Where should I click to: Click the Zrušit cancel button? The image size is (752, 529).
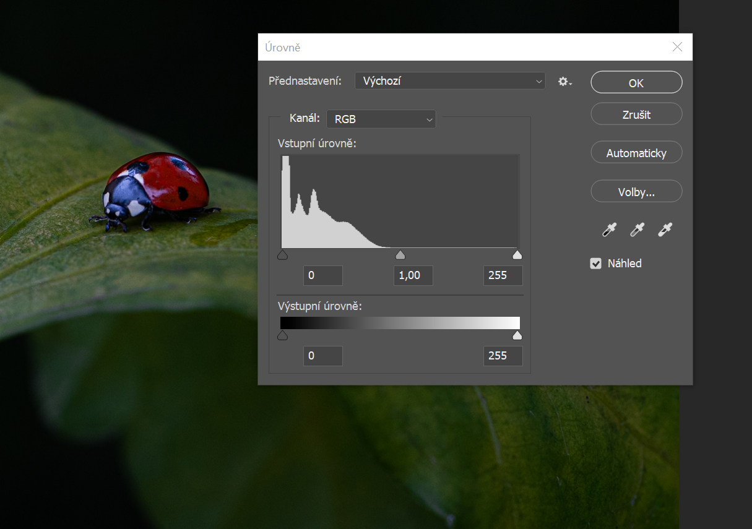[636, 114]
